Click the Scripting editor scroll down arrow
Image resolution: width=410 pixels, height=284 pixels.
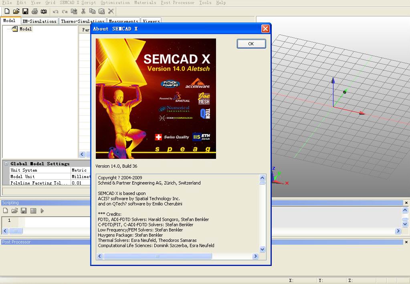405,224
